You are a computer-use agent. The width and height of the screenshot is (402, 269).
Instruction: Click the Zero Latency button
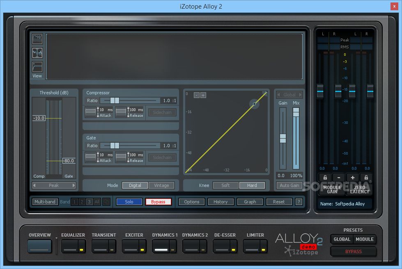359,189
